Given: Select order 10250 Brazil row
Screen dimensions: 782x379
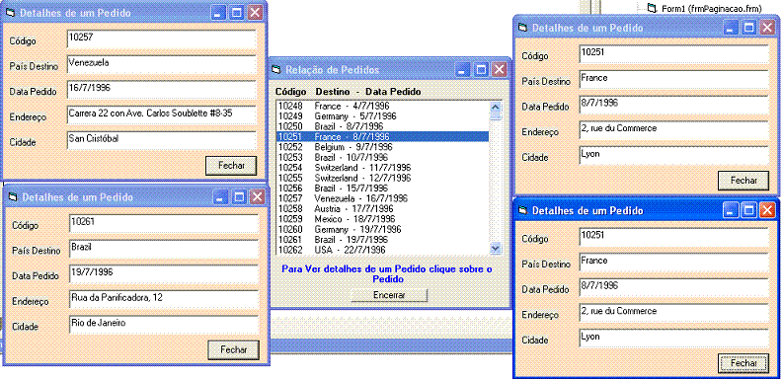Looking at the screenshot, I should [382, 126].
